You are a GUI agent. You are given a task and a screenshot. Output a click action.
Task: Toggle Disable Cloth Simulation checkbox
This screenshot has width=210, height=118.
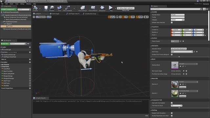click(172, 113)
